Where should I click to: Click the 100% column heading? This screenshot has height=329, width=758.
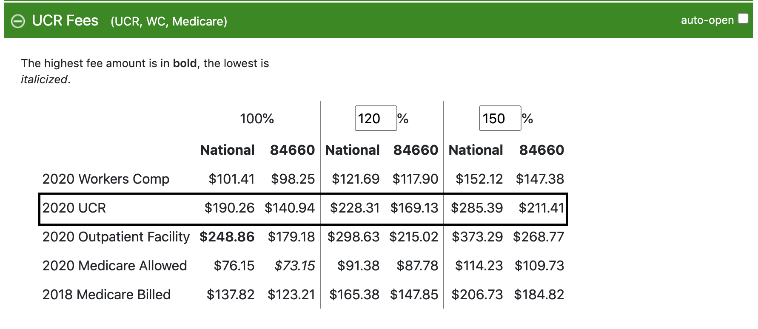[257, 119]
